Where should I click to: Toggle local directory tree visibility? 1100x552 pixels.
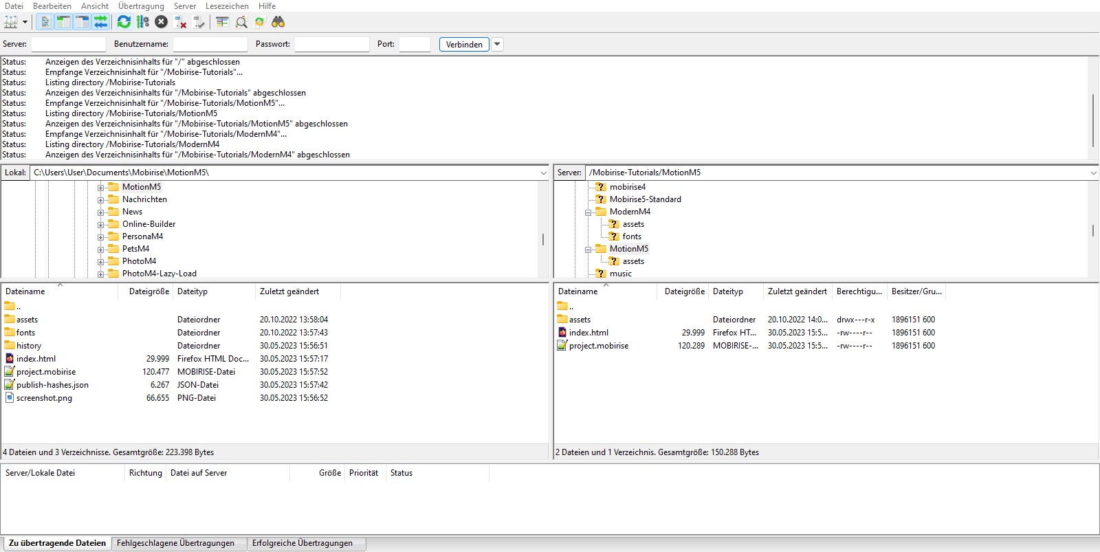[x=63, y=22]
